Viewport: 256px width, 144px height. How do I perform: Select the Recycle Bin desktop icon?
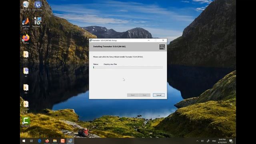click(x=26, y=6)
